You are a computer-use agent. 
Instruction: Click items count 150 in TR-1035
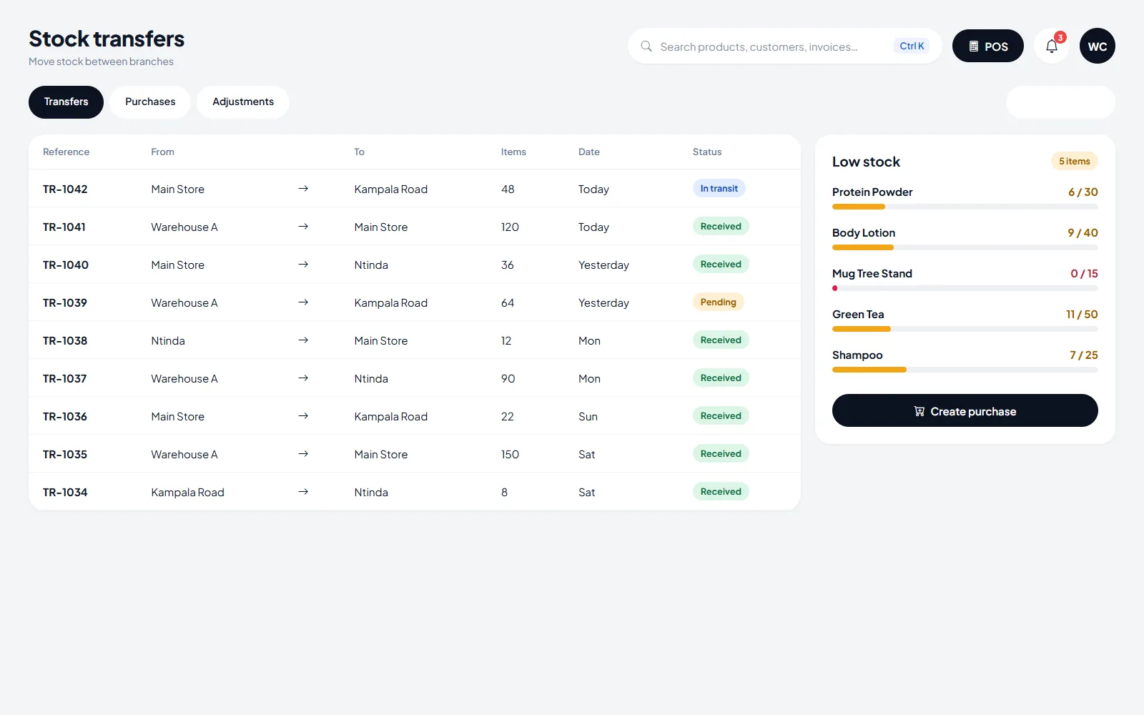510,454
